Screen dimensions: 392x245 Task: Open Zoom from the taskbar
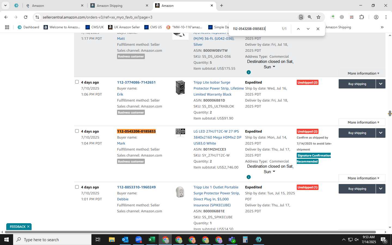(x=139, y=240)
